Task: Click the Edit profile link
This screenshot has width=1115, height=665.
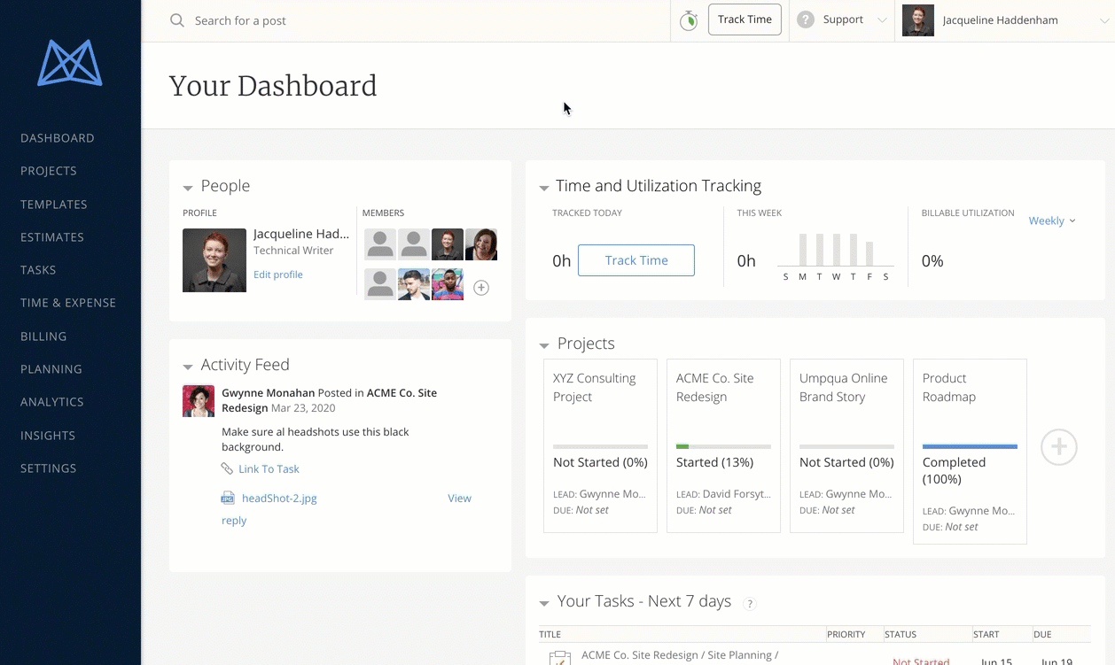Action: pos(277,275)
